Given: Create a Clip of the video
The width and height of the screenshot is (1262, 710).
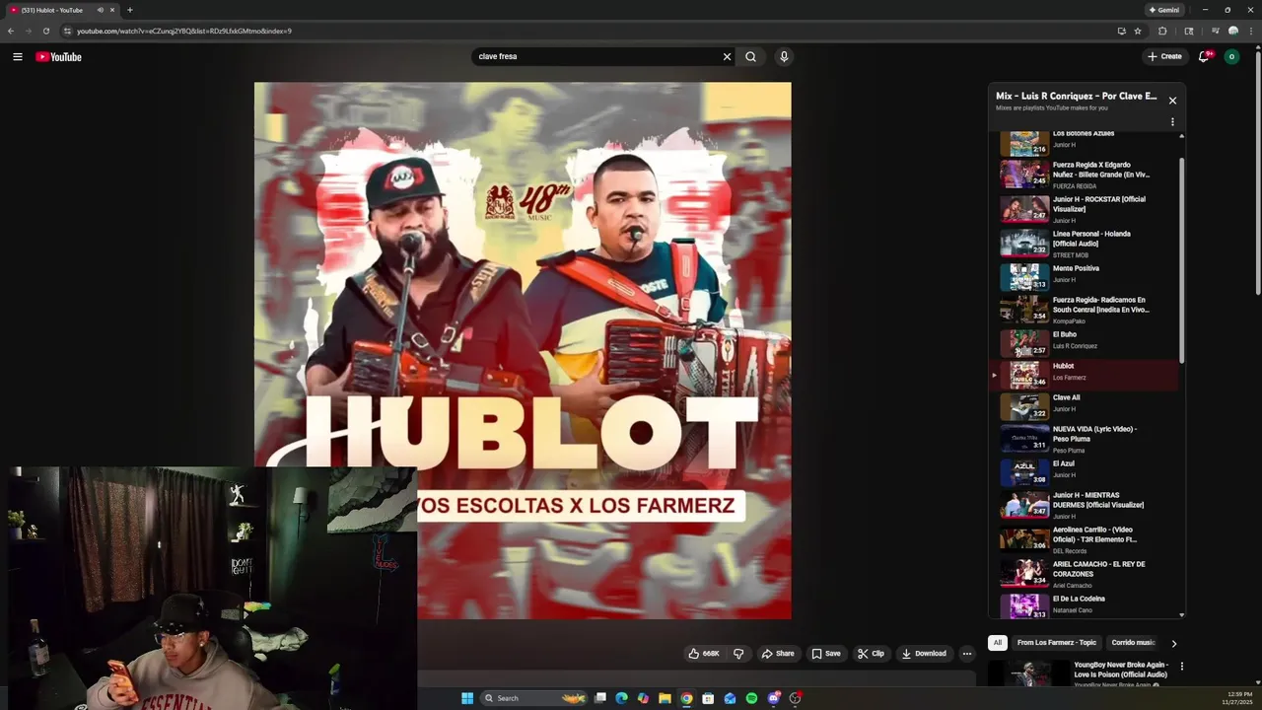Looking at the screenshot, I should (x=871, y=653).
